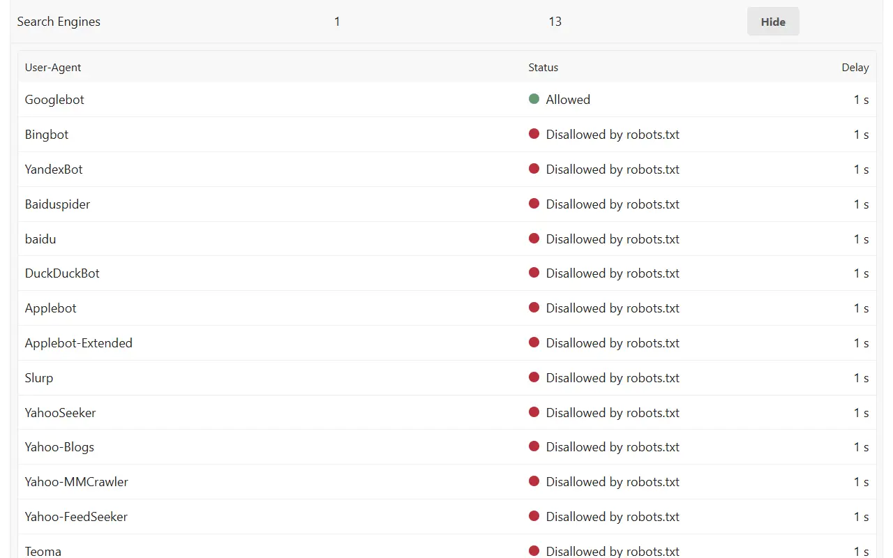Select the Googlebot entry
893x558 pixels.
tap(54, 99)
